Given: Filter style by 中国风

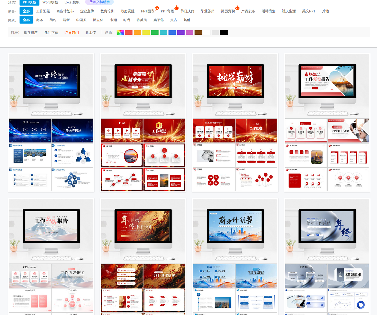Looking at the screenshot, I should [x=81, y=20].
